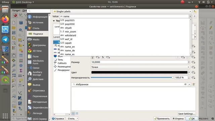This screenshot has width=215, height=121.
Task: Open the QGIS Сервер section
Action: 38,119
